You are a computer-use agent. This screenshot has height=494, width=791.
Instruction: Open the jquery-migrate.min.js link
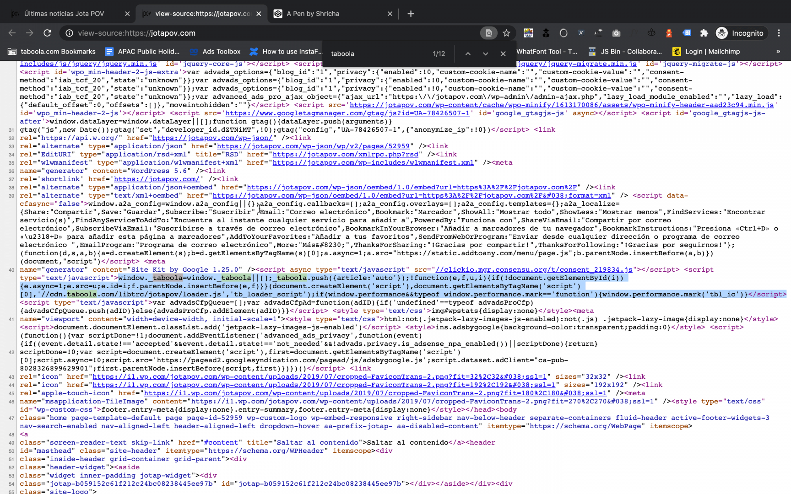(577, 64)
